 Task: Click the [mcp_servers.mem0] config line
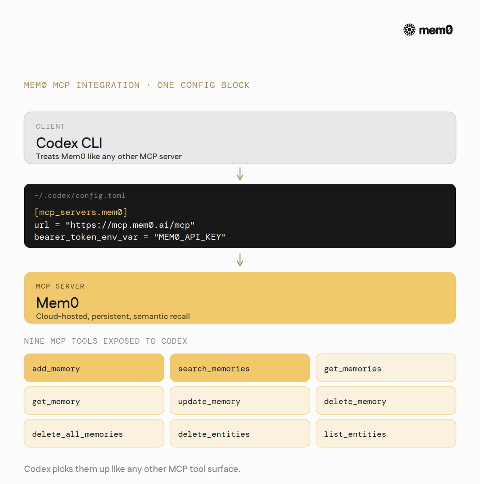point(81,212)
